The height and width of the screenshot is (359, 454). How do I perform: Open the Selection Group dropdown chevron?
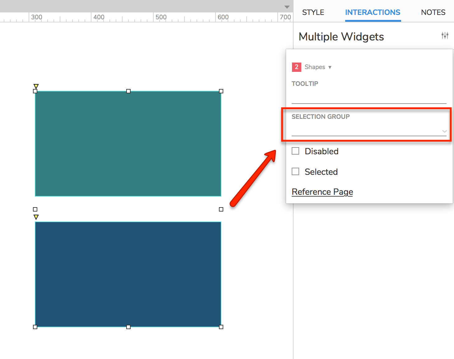(x=444, y=131)
